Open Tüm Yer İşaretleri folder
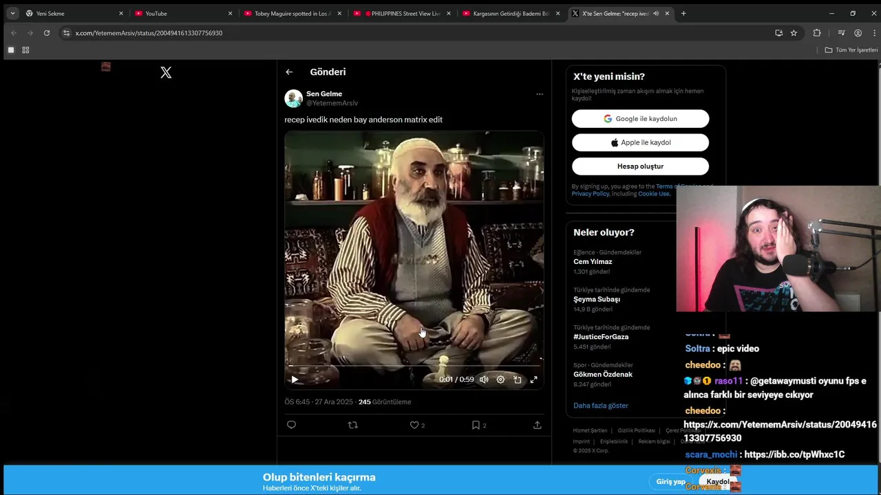The width and height of the screenshot is (881, 495). click(851, 50)
